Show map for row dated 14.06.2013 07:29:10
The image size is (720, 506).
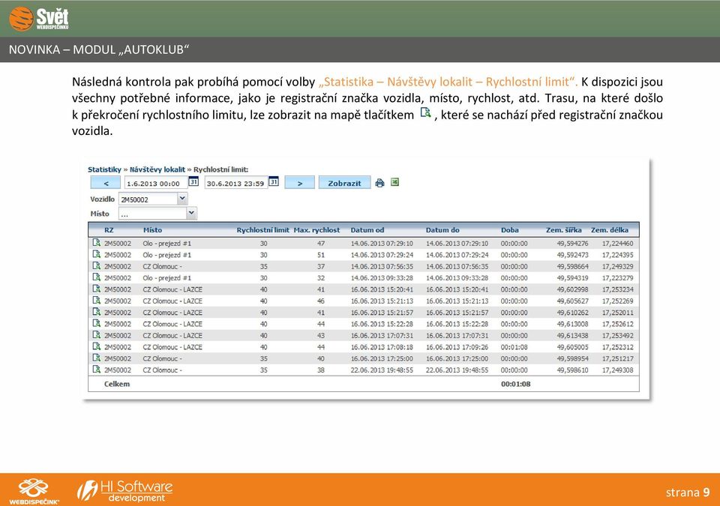(97, 242)
